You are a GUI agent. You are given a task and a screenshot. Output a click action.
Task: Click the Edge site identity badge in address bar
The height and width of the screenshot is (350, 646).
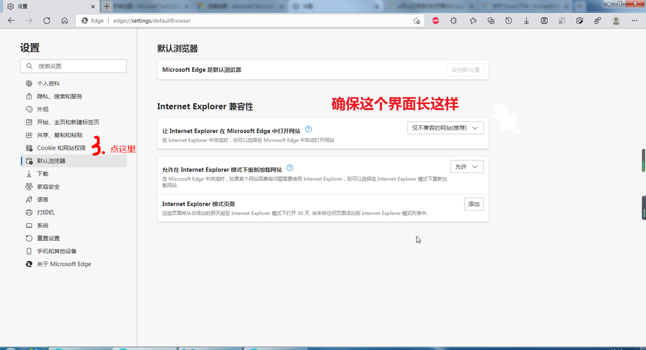(92, 21)
